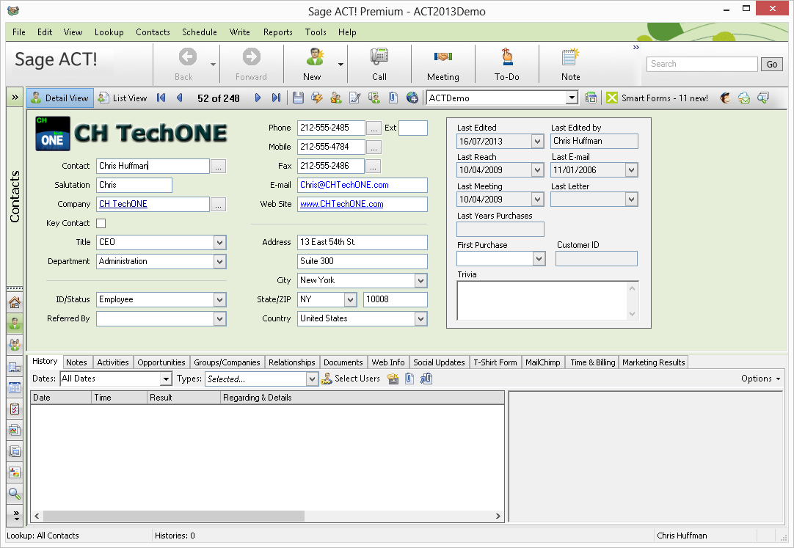794x548 pixels.
Task: Open the Country dropdown showing United States
Action: pos(420,319)
